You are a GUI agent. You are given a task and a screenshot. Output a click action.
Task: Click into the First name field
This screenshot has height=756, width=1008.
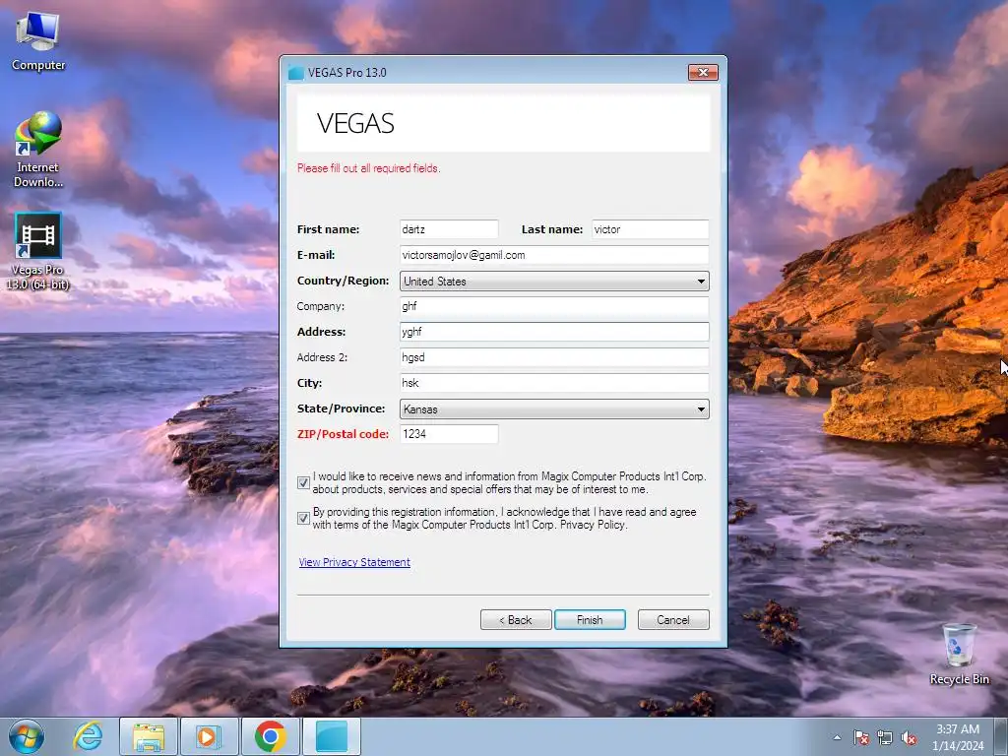click(449, 229)
